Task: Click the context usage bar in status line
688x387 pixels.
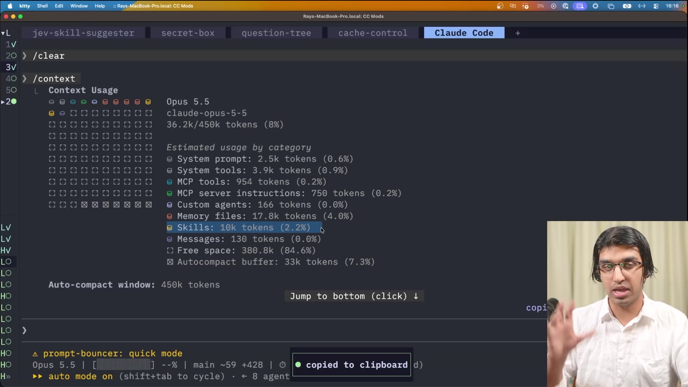Action: pyautogui.click(x=123, y=365)
